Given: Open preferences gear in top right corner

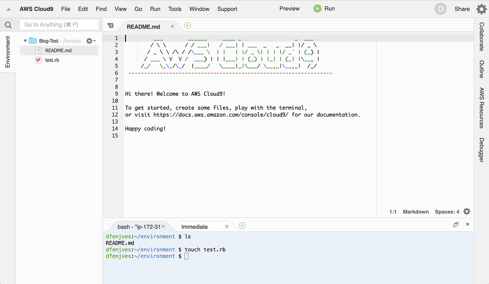Looking at the screenshot, I should coord(482,9).
